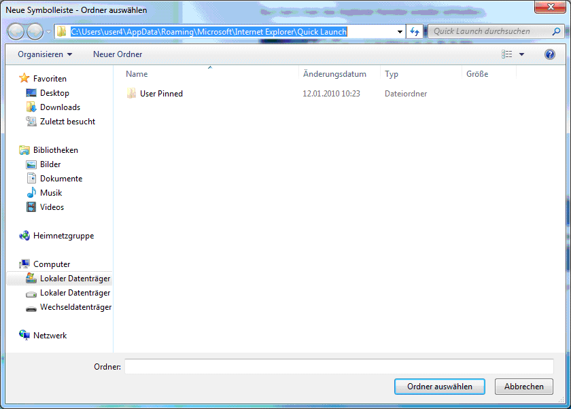Sort files by the Name column
This screenshot has height=409, width=571.
pyautogui.click(x=137, y=74)
